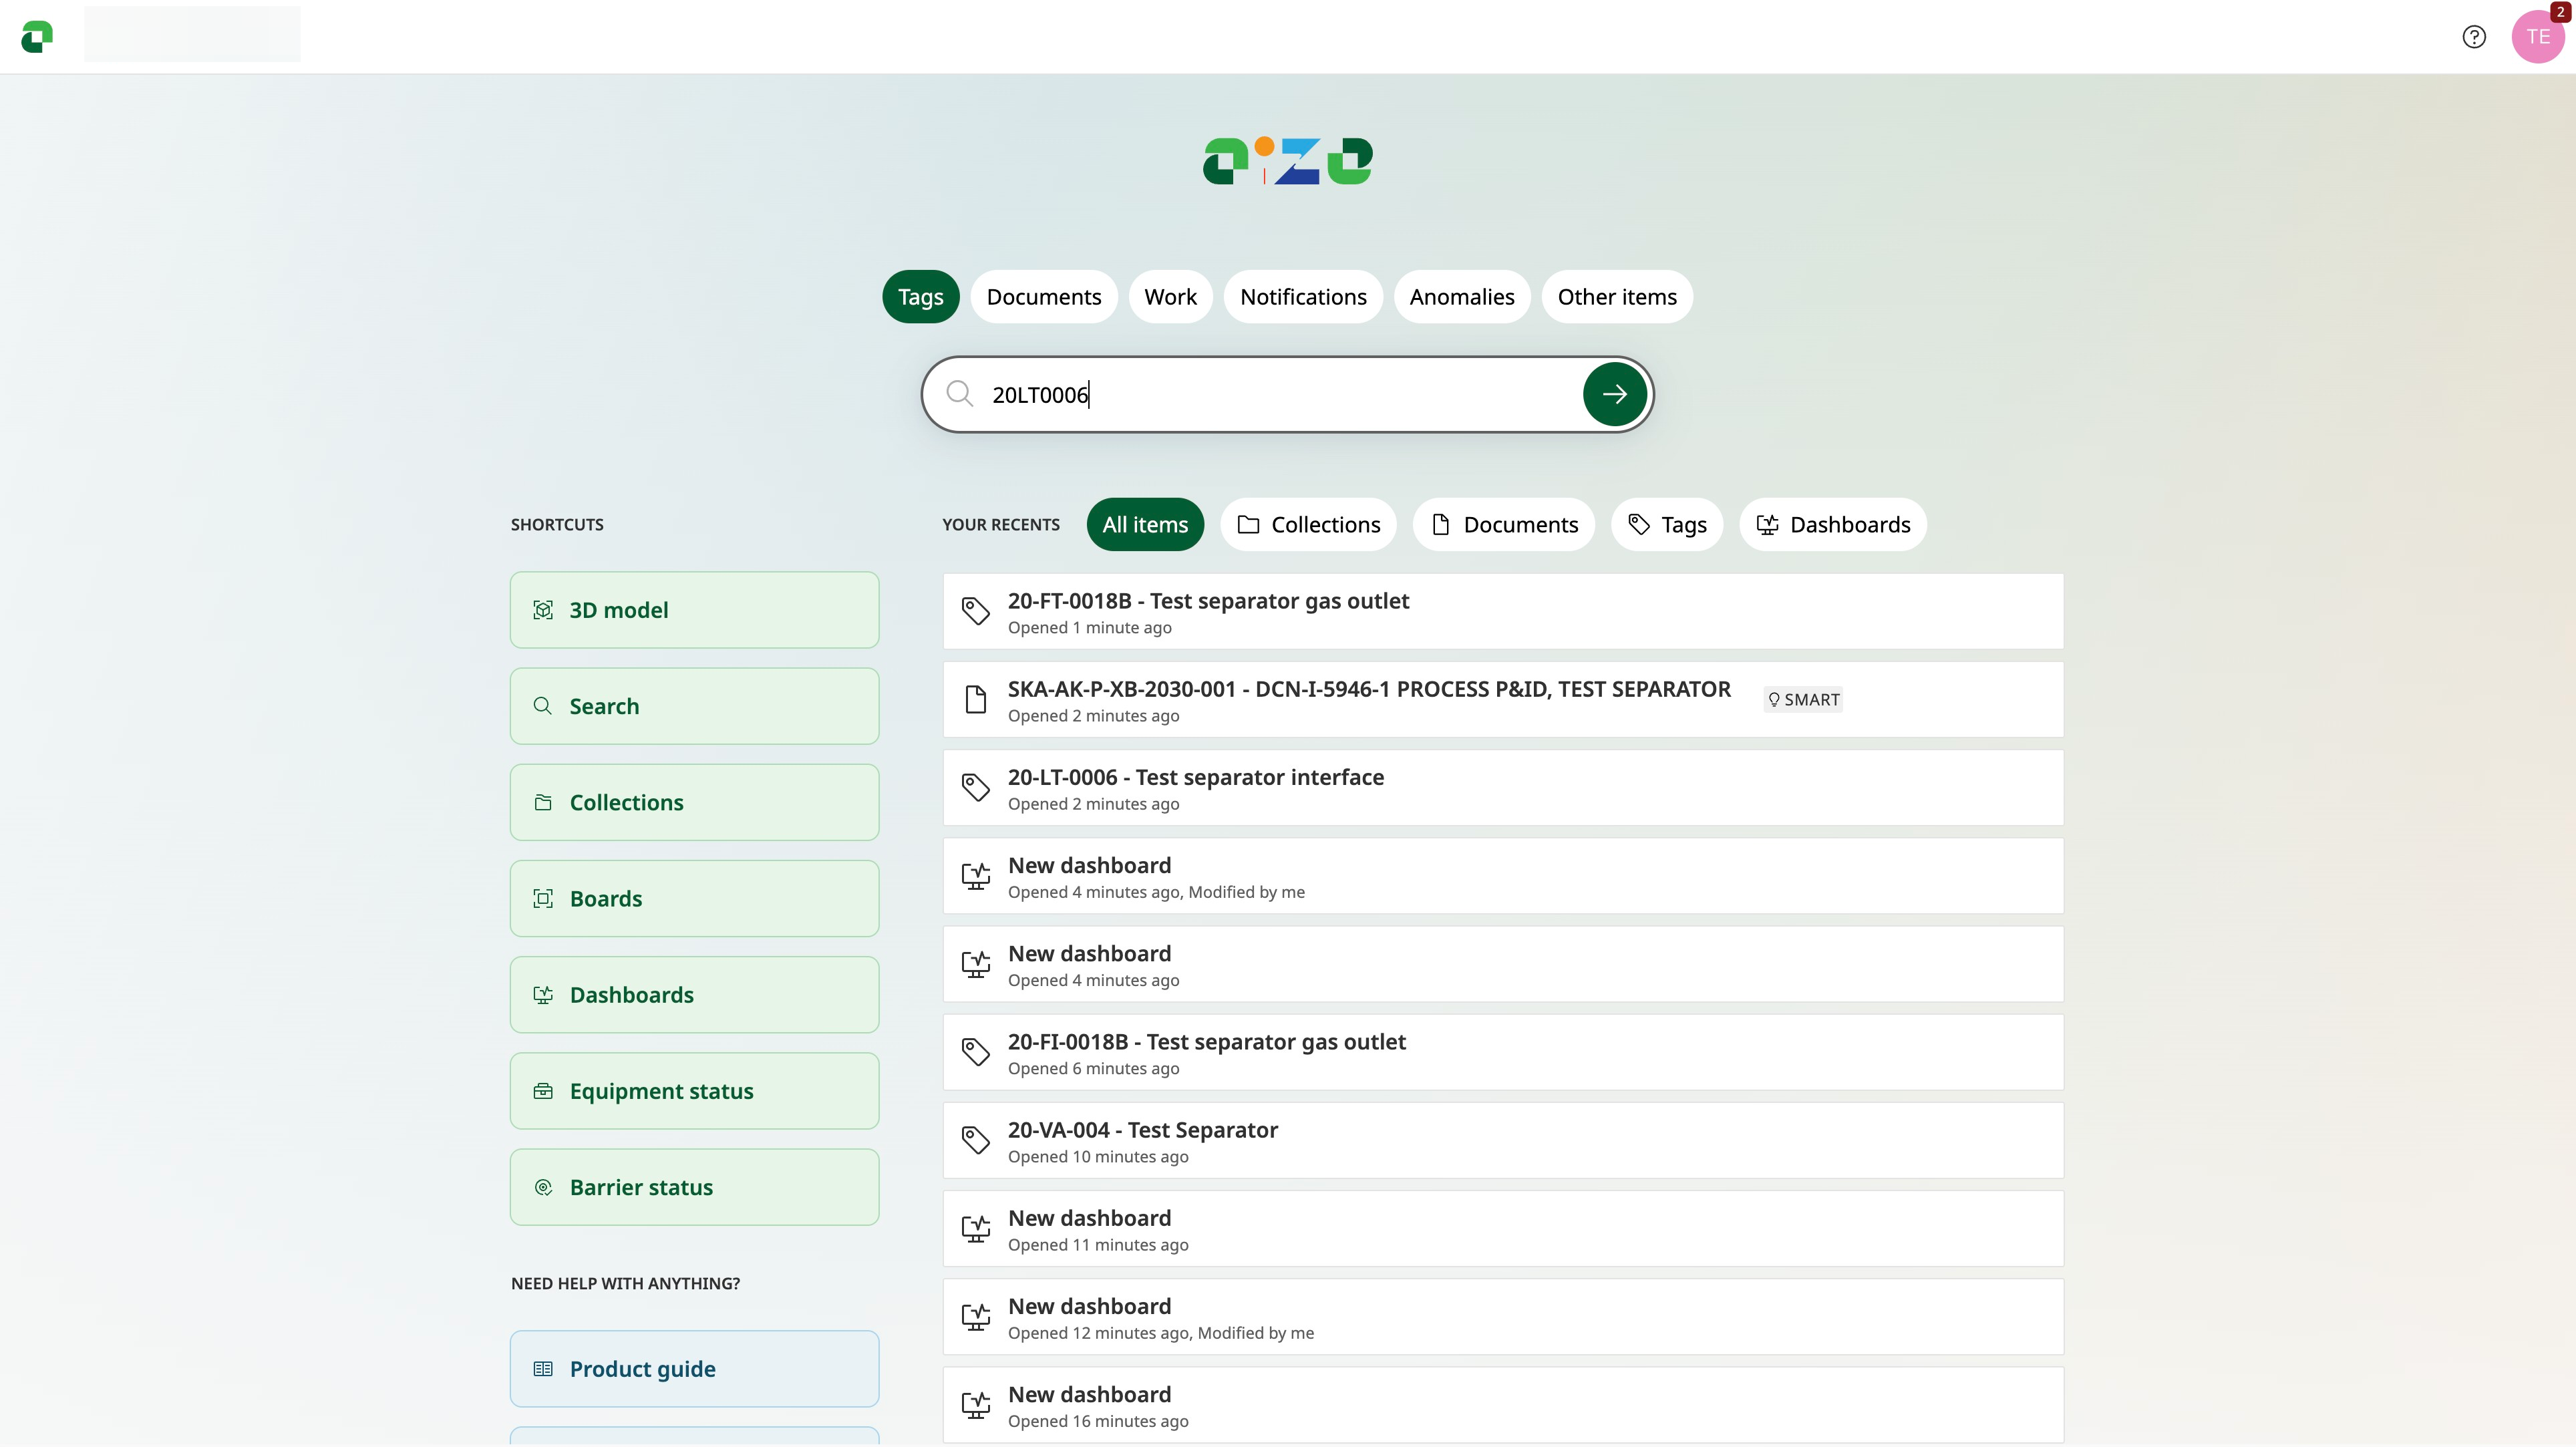Filter recents by Tags

pos(1666,525)
